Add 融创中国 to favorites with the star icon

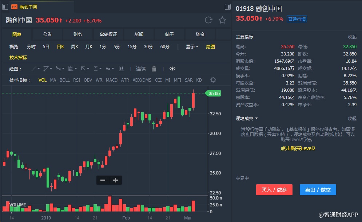[222, 20]
